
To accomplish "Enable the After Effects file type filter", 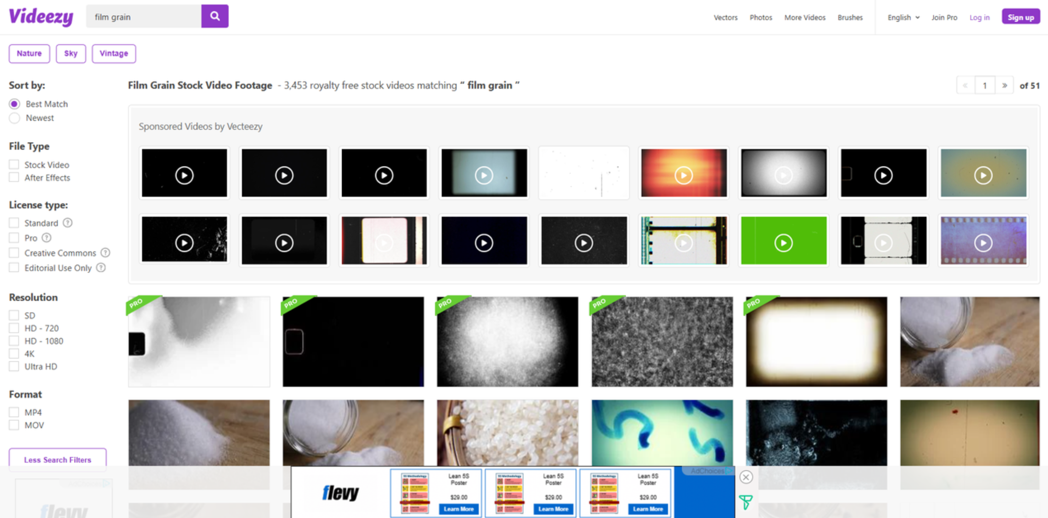I will (14, 177).
